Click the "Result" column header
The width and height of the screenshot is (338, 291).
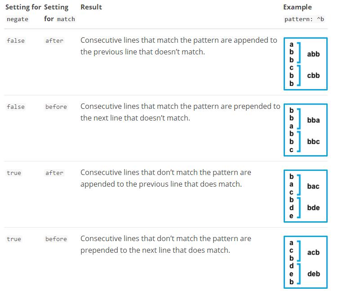[91, 7]
